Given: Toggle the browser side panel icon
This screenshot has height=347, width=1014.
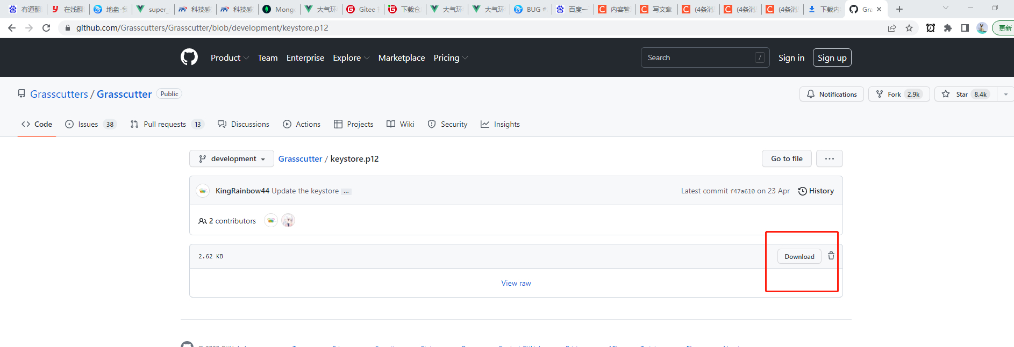Looking at the screenshot, I should point(965,28).
